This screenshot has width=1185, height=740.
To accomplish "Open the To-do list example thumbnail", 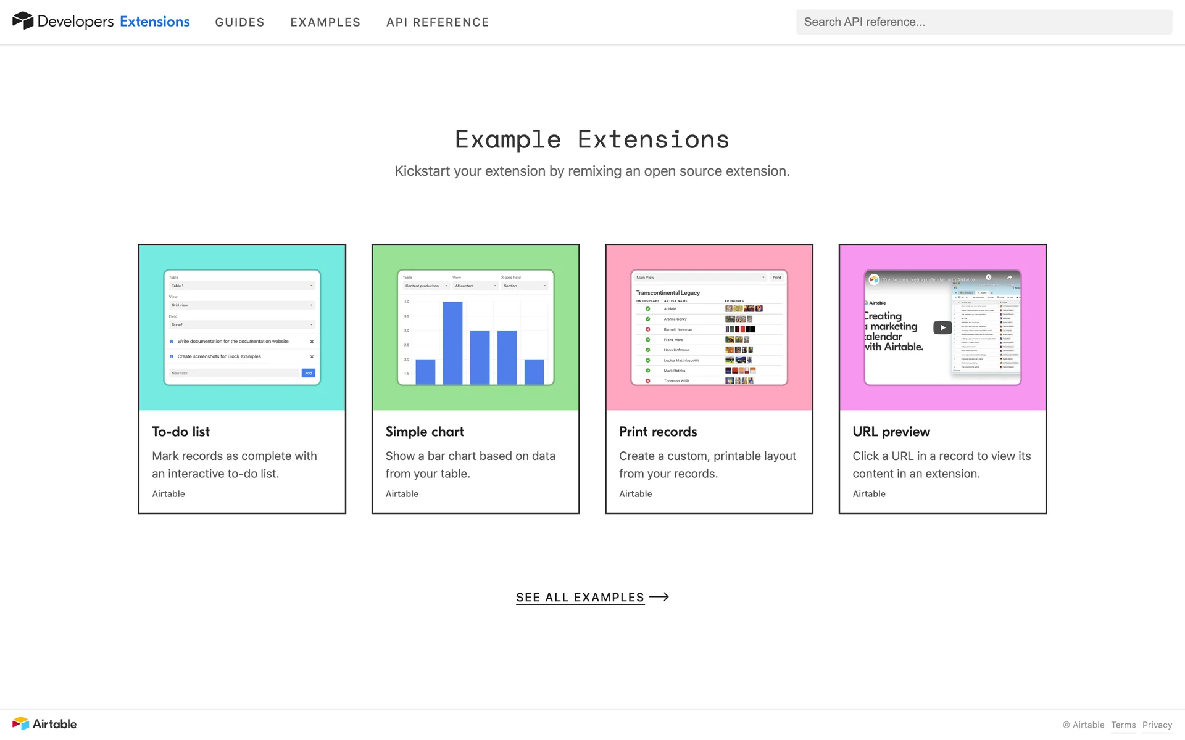I will tap(242, 327).
